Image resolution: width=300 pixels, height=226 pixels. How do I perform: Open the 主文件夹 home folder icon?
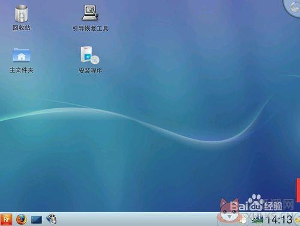(x=21, y=55)
